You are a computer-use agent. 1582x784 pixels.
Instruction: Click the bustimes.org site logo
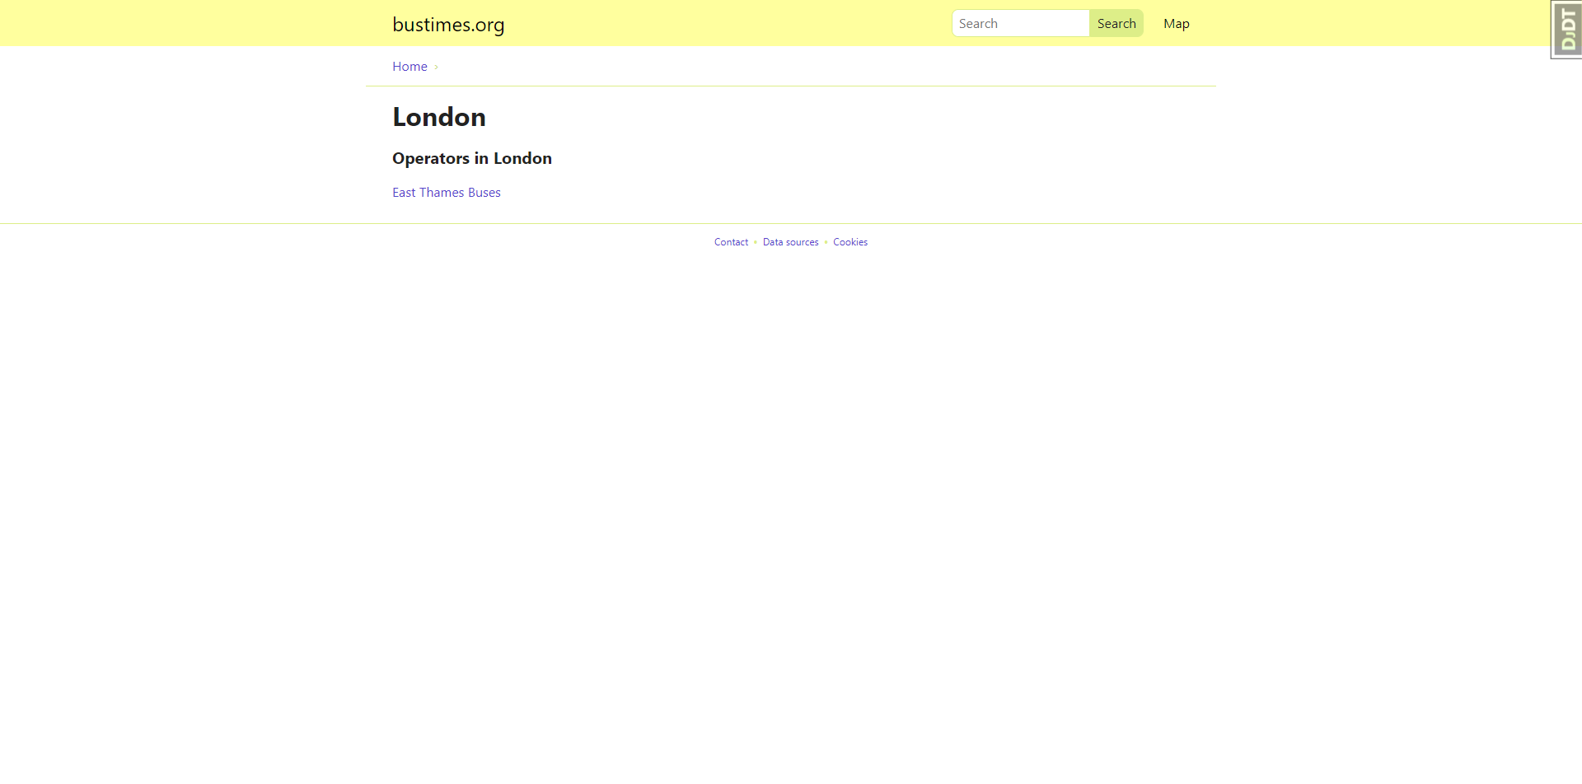[x=448, y=25]
